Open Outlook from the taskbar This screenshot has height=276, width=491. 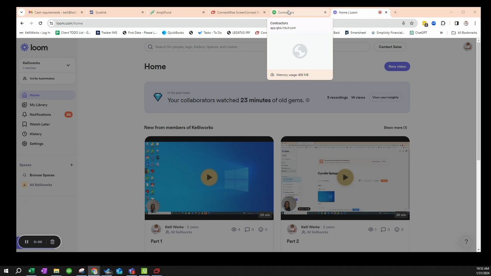click(119, 271)
